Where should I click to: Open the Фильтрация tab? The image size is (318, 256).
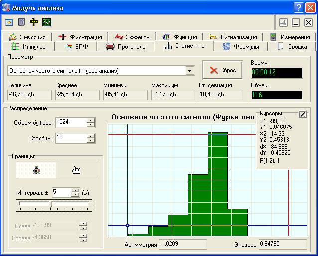click(x=80, y=37)
